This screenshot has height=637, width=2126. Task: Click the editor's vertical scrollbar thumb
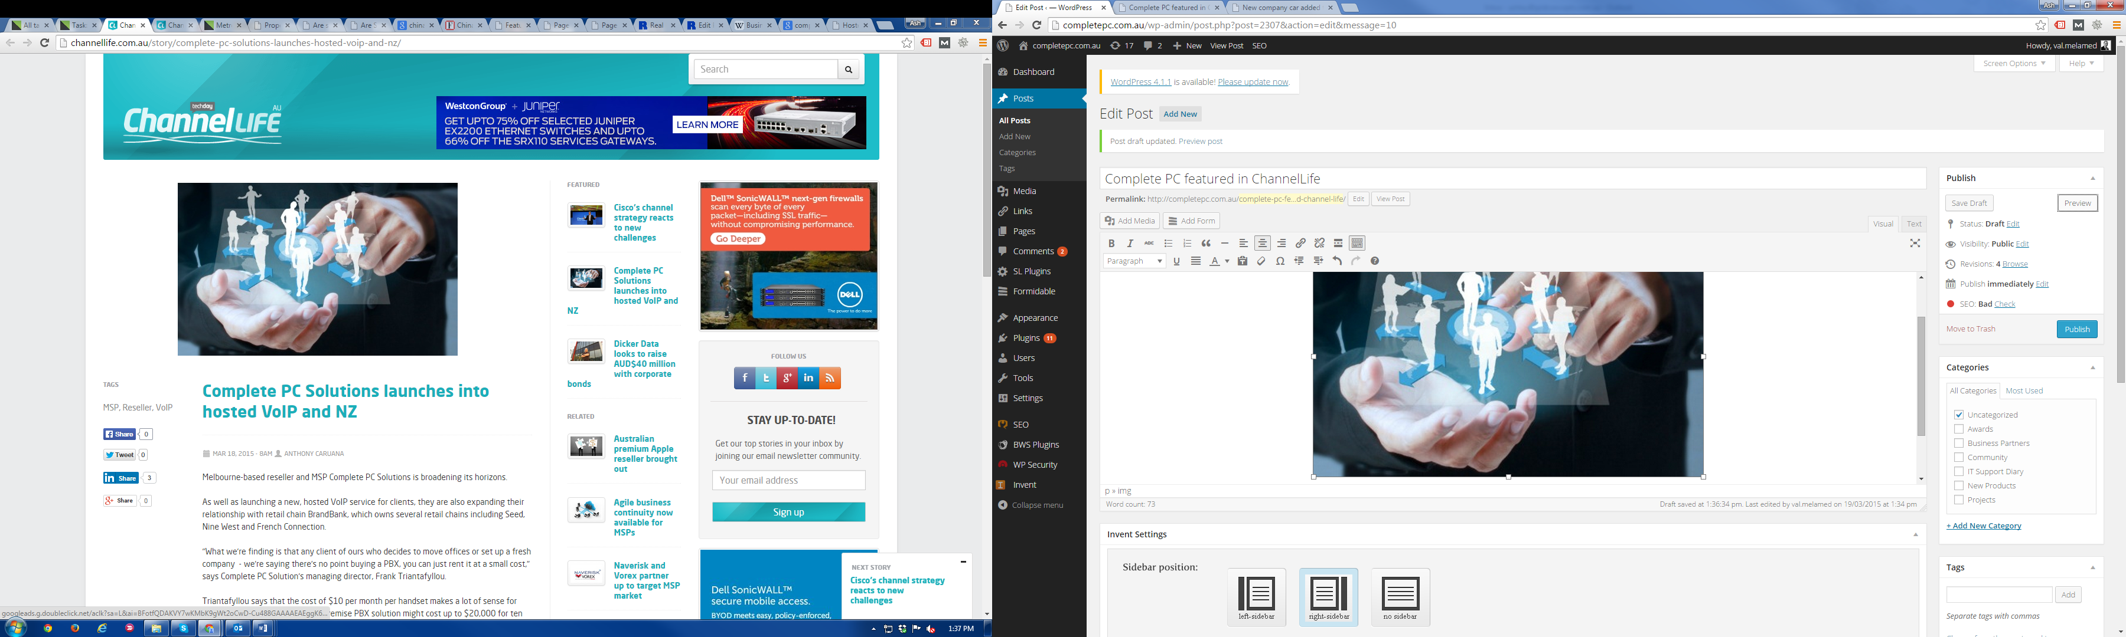(1920, 376)
